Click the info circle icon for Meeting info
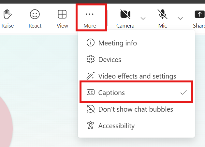 (90, 43)
